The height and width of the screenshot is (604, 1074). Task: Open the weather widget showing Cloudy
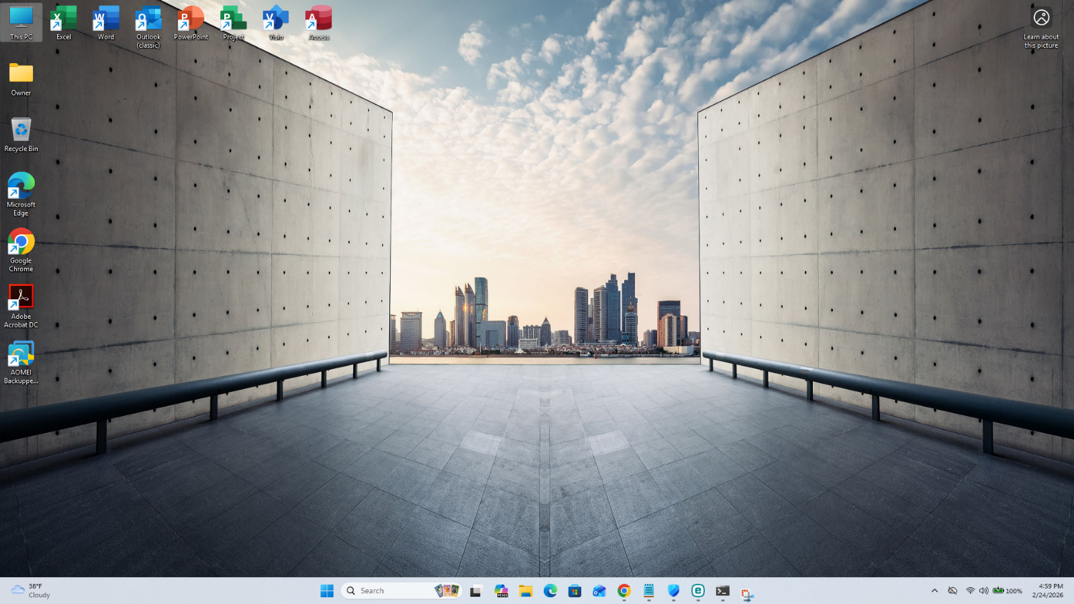[31, 591]
